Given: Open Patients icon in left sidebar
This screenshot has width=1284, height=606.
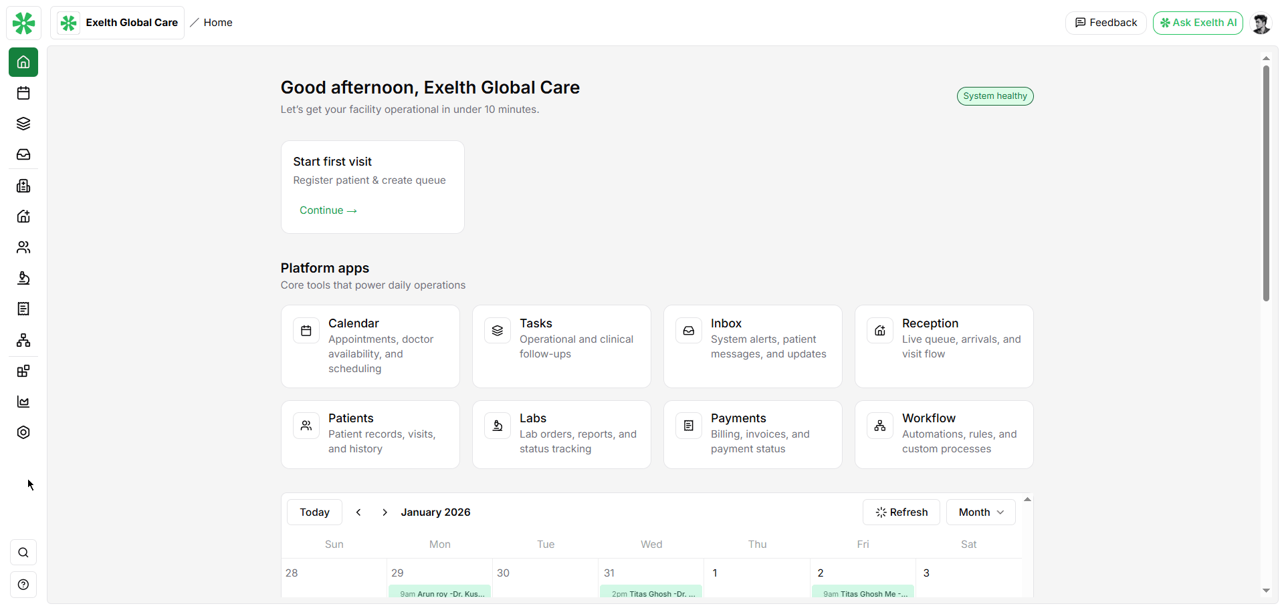Looking at the screenshot, I should (x=23, y=247).
